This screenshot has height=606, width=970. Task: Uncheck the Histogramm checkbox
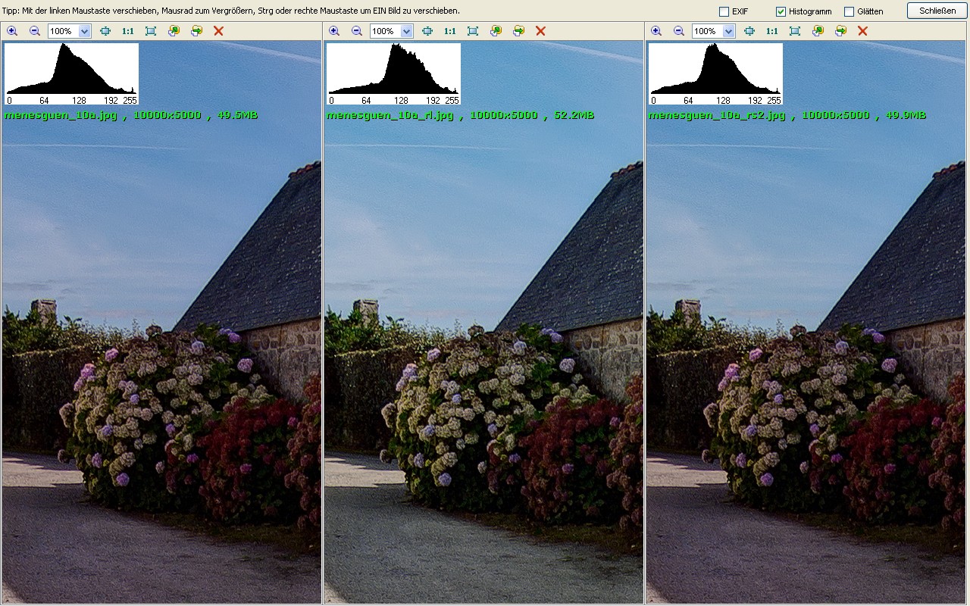[781, 11]
